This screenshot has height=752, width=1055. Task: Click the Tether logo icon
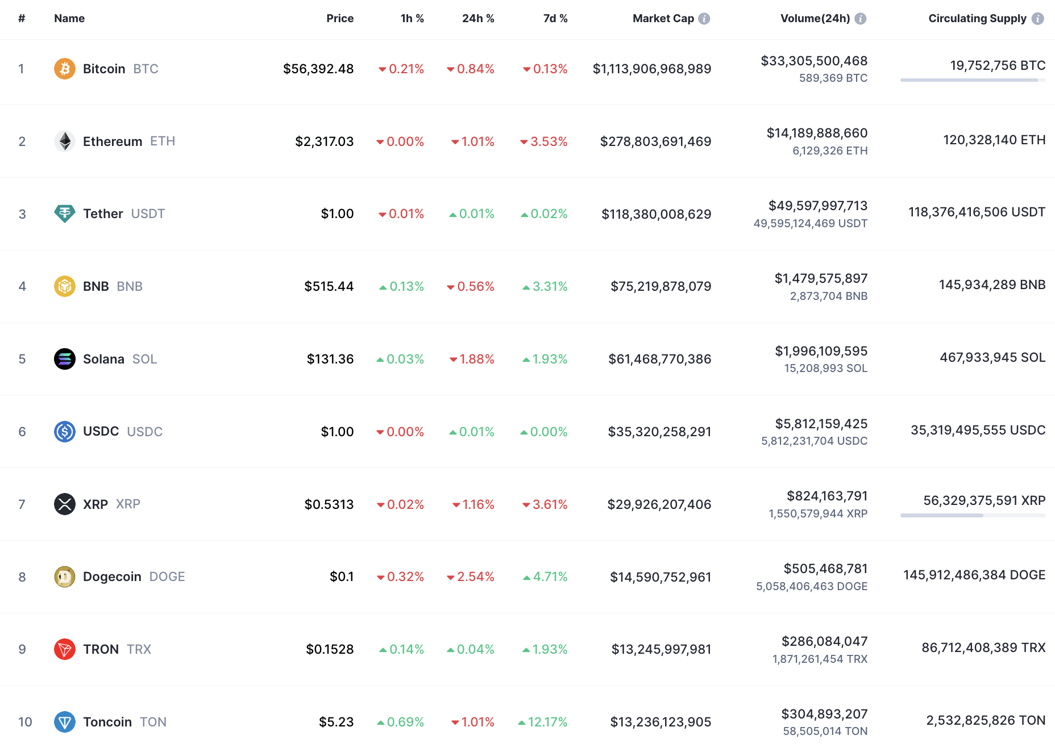[65, 214]
